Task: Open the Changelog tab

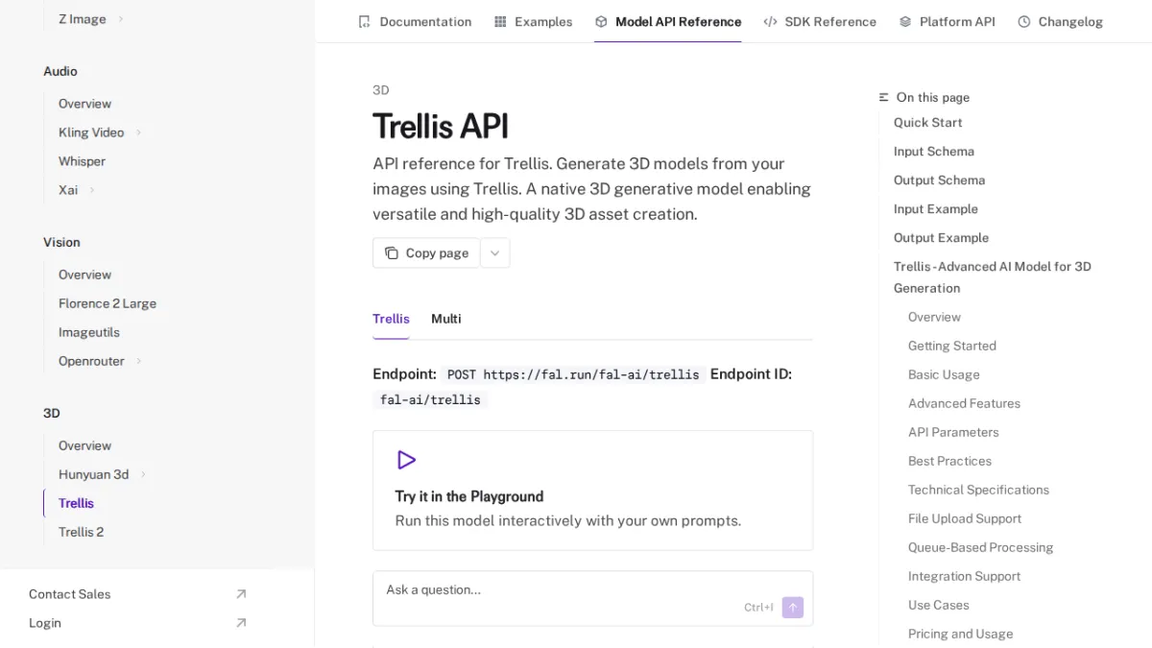Action: 1060,21
